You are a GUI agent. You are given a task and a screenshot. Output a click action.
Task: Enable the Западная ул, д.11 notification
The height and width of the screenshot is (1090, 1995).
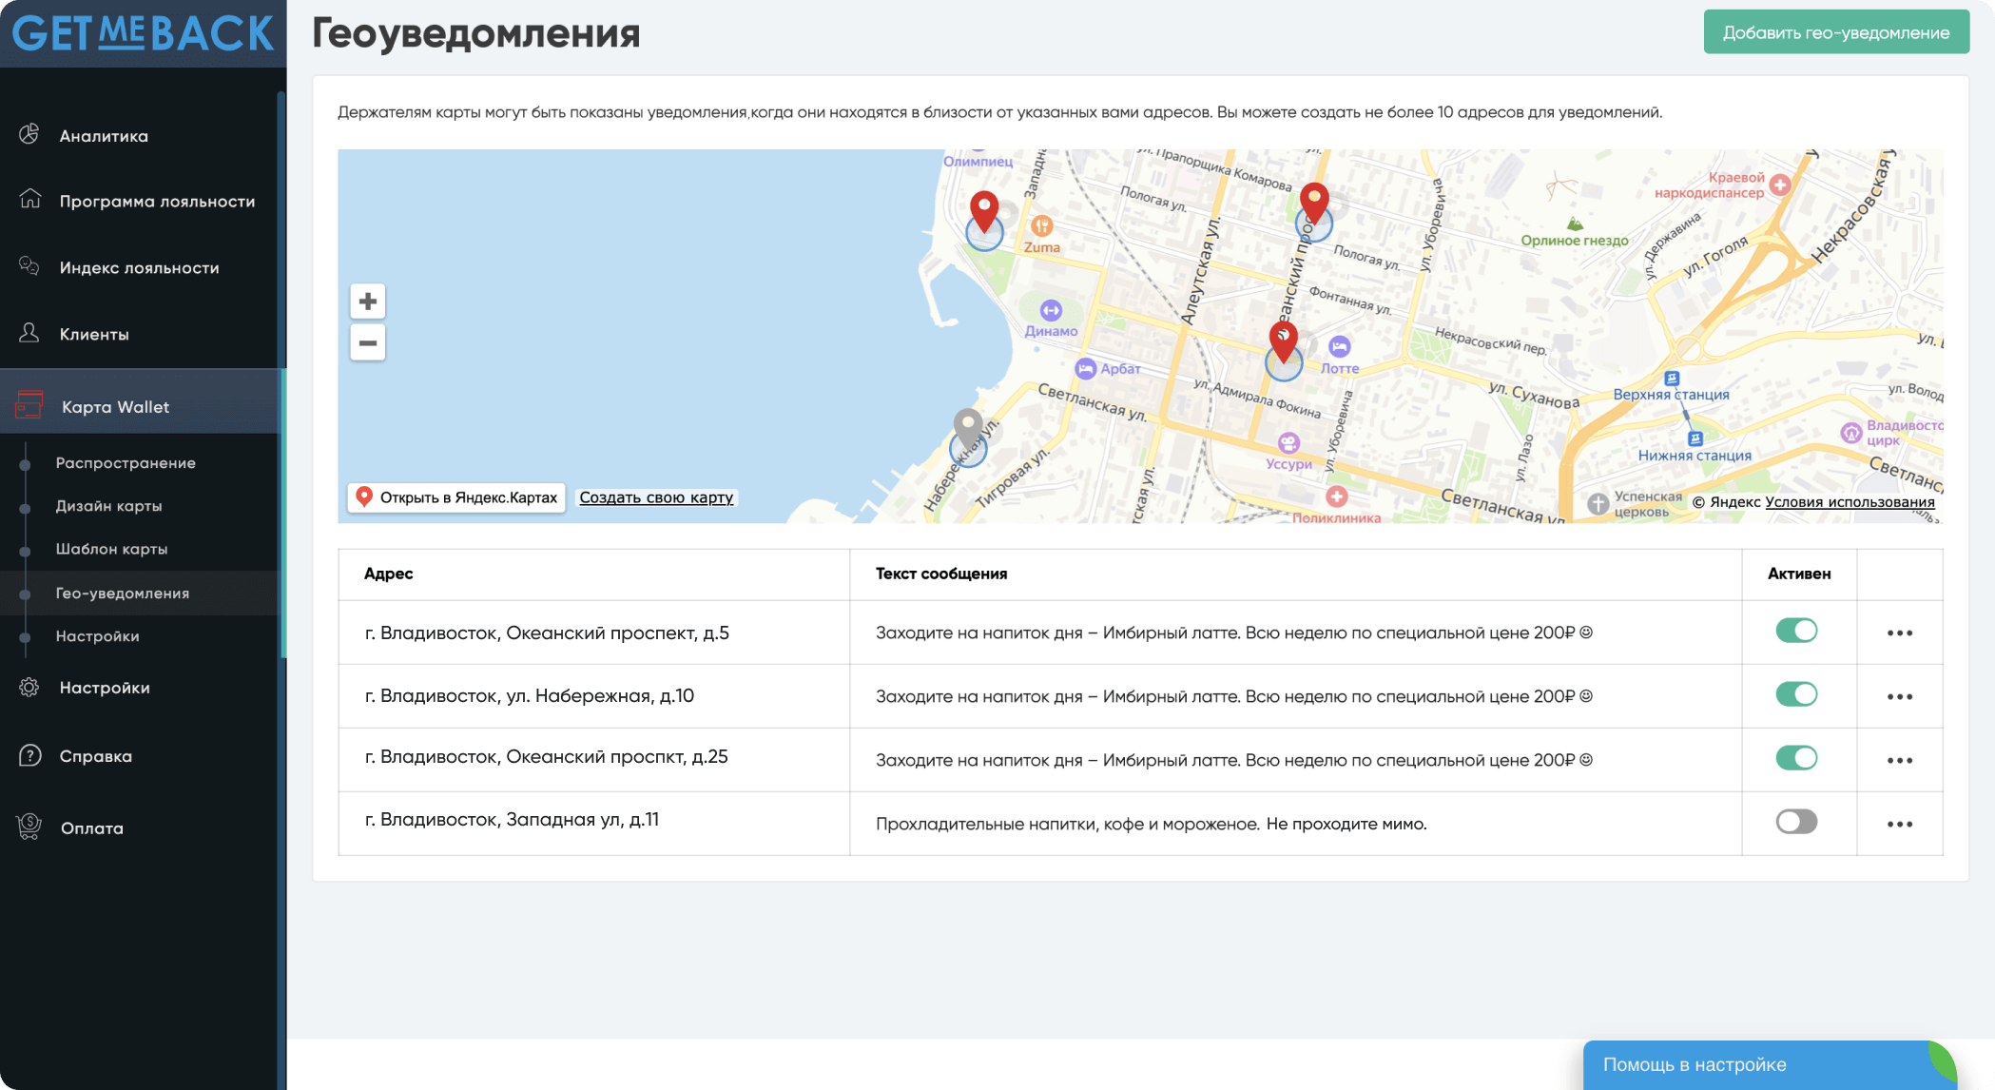pos(1796,822)
